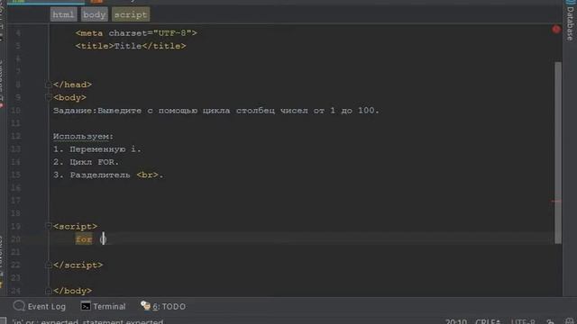Open the Terminal tool window

click(x=103, y=306)
